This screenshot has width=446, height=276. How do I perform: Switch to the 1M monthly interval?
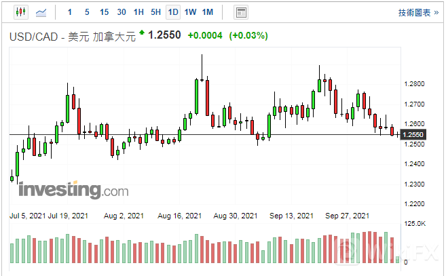click(208, 12)
